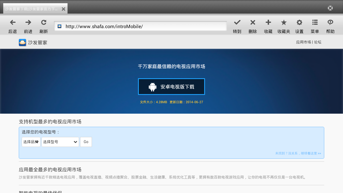Open the 应用市场 link

(x=303, y=42)
